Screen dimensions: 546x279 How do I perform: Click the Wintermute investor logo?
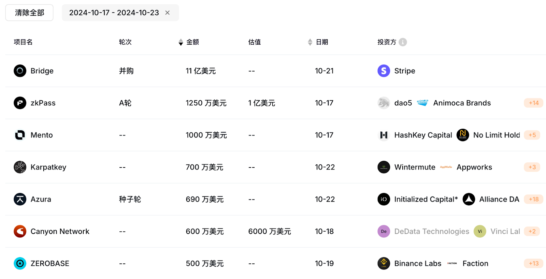pyautogui.click(x=384, y=167)
